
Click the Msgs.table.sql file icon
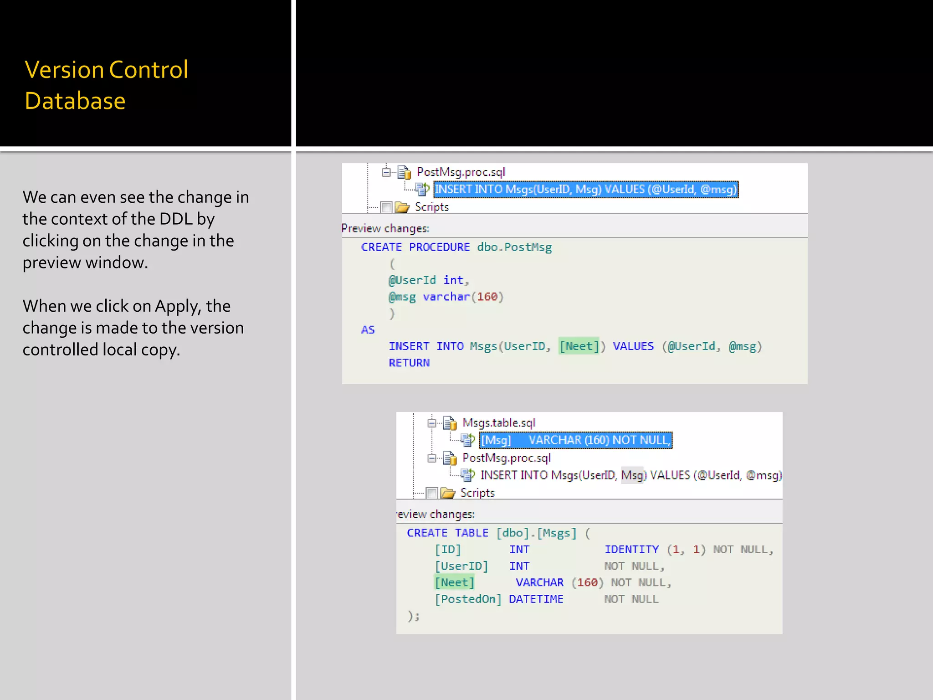pos(450,423)
